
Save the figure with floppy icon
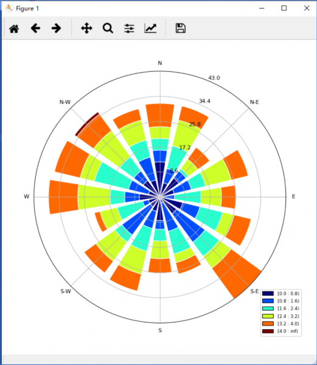pos(180,28)
